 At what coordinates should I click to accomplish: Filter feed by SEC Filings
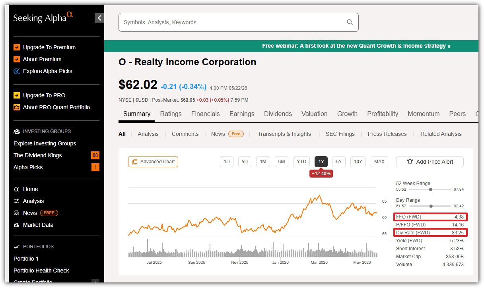pos(340,134)
